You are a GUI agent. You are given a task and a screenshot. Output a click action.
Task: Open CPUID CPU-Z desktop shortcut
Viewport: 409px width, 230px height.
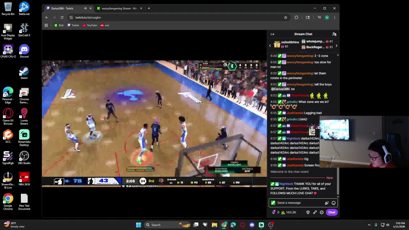click(x=8, y=51)
